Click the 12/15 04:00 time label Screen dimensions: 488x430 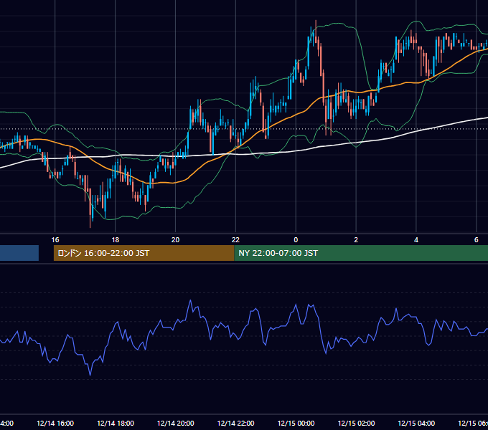click(x=416, y=423)
